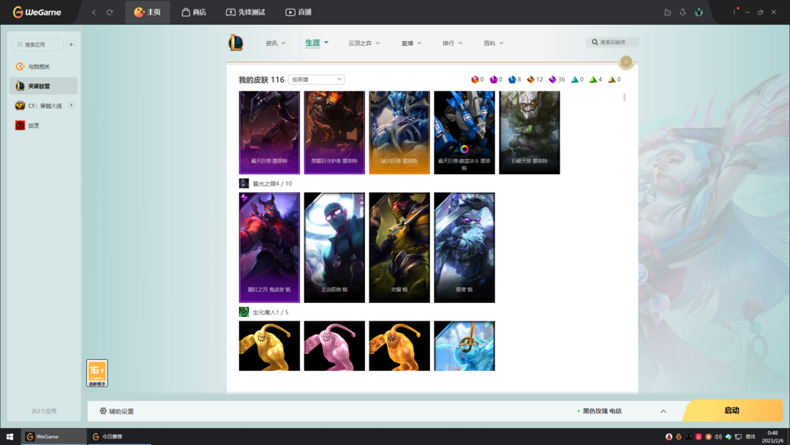Click the green triangle icon showing 4
This screenshot has width=790, height=445.
(593, 80)
